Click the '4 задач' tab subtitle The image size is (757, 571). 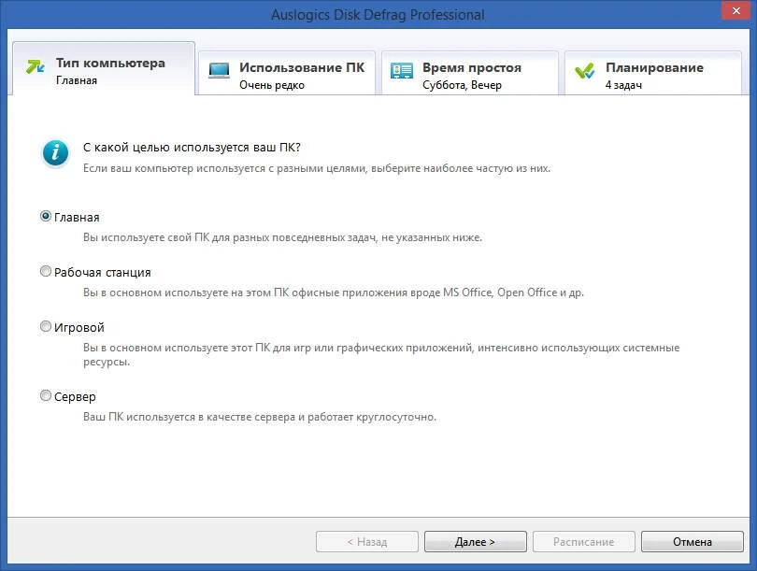(x=623, y=85)
